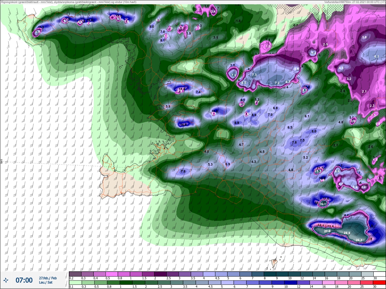
Task: Click the 3.4 snowfall value on the map
Action: point(214,11)
